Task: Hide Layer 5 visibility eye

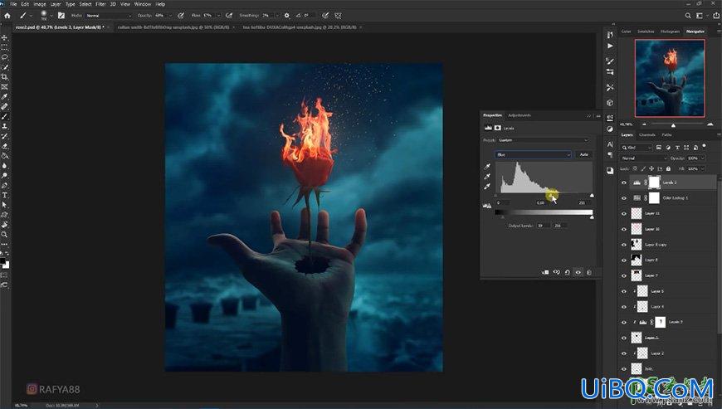Action: pyautogui.click(x=624, y=291)
